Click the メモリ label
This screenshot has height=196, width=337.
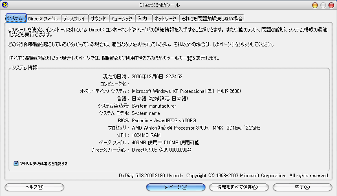[123, 135]
